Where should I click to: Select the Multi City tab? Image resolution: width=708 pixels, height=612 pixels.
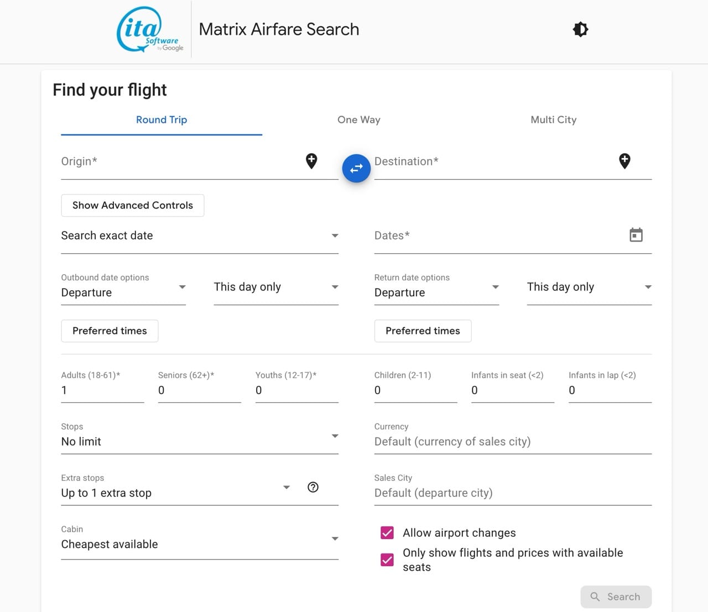pyautogui.click(x=553, y=119)
